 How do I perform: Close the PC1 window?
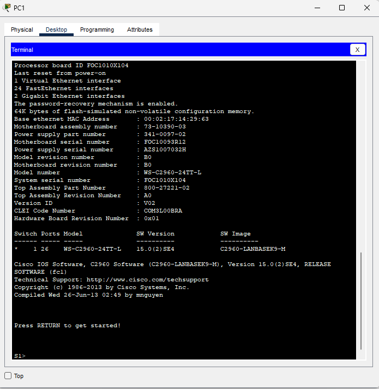point(367,8)
